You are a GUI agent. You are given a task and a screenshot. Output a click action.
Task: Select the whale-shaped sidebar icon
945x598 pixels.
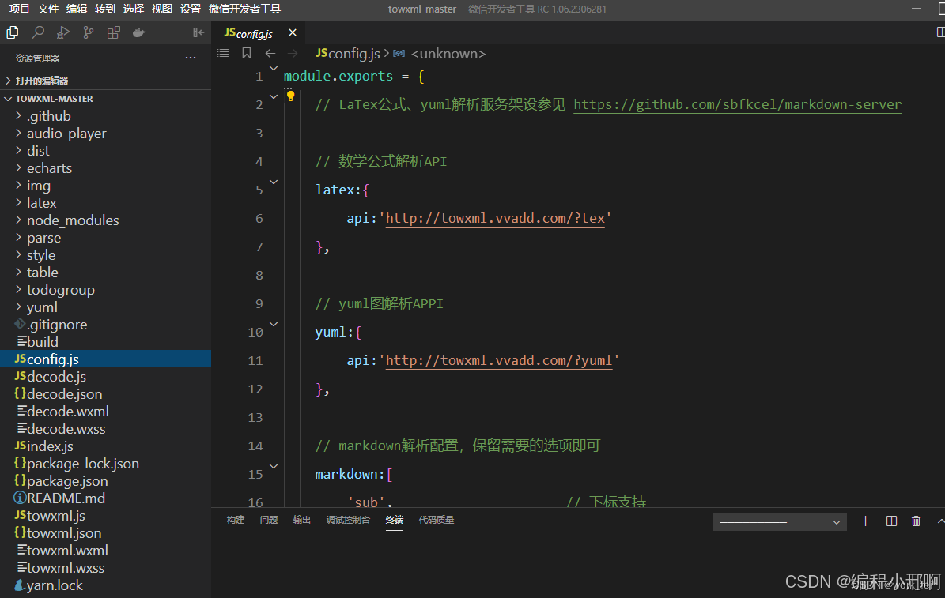(138, 32)
